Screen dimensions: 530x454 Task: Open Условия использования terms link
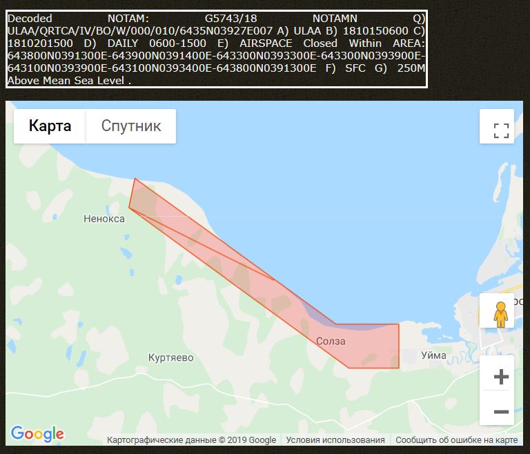pyautogui.click(x=335, y=440)
